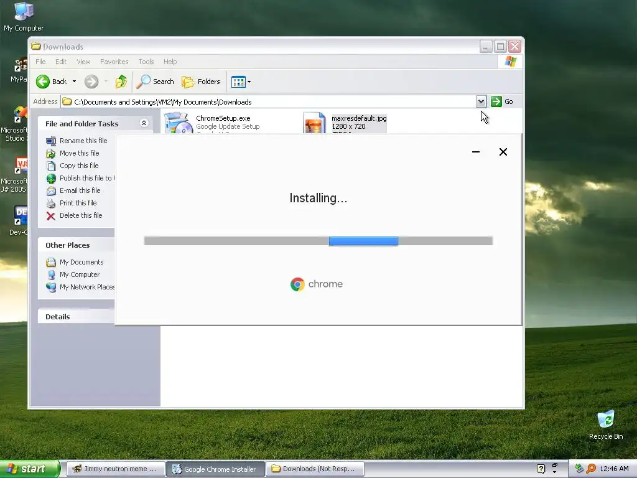This screenshot has width=637, height=478.
Task: Open the Back history dropdown arrow
Action: click(74, 82)
